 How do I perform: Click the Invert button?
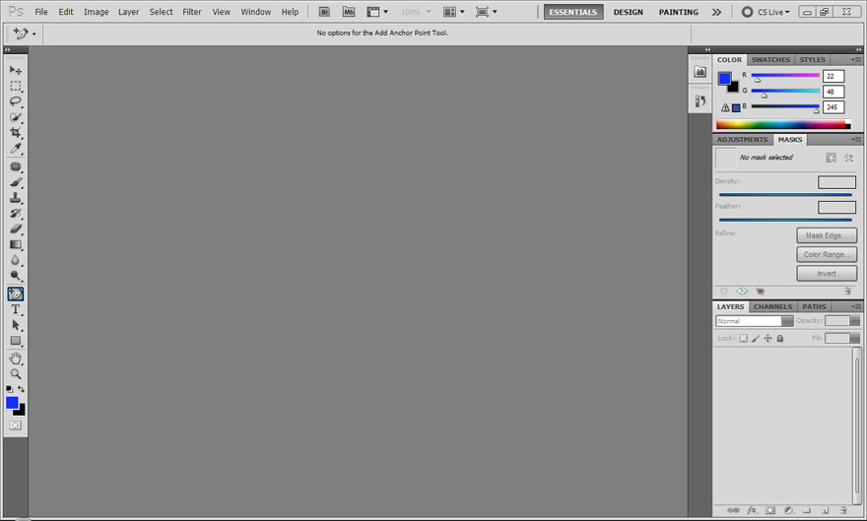[827, 273]
